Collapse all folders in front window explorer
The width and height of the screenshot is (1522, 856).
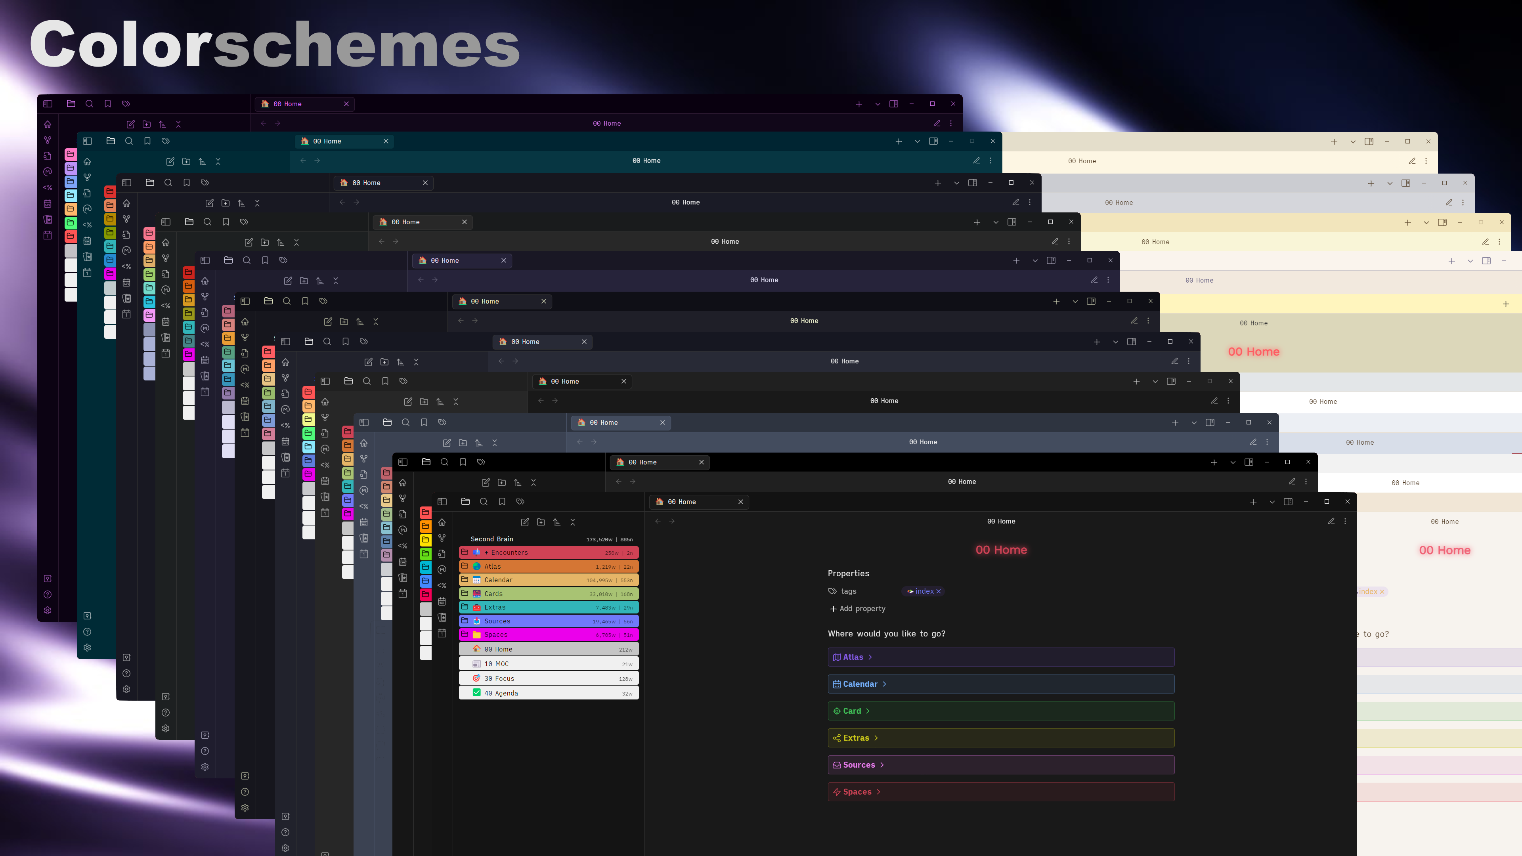pos(572,522)
